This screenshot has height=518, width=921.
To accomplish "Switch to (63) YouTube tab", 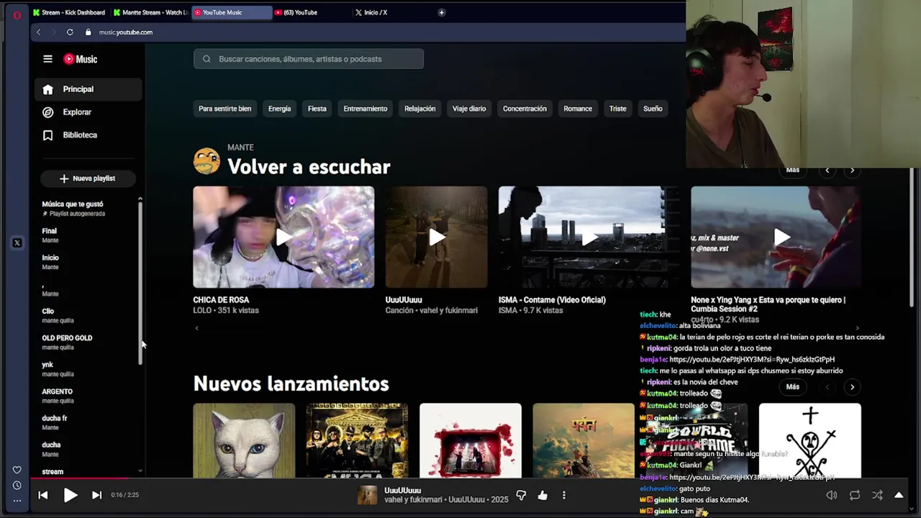I will 312,12.
